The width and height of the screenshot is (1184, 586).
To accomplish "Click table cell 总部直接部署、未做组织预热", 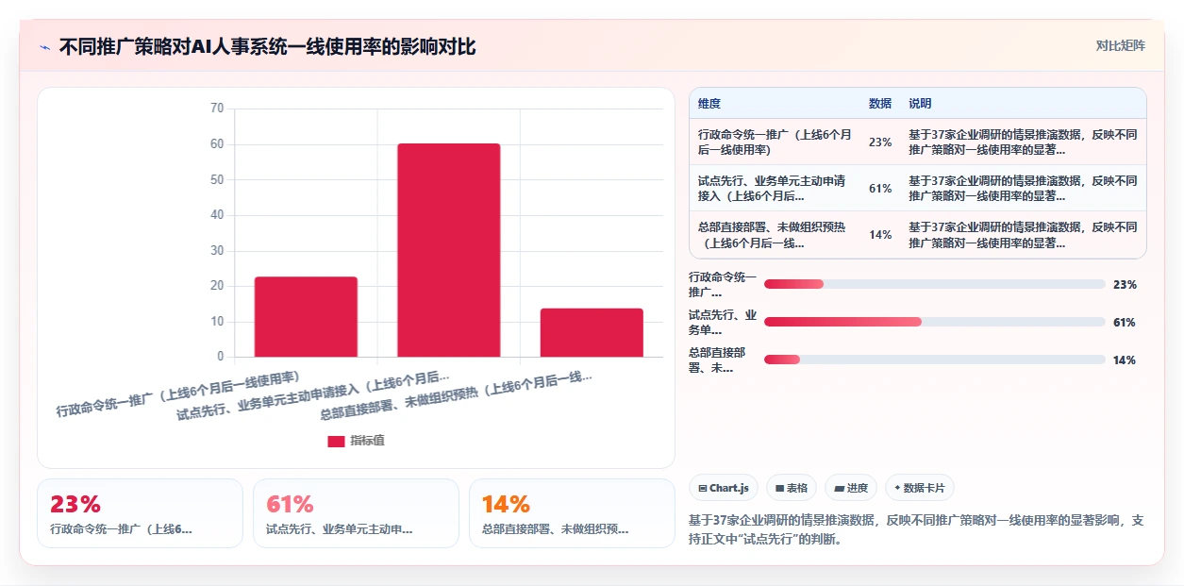I will tap(773, 234).
